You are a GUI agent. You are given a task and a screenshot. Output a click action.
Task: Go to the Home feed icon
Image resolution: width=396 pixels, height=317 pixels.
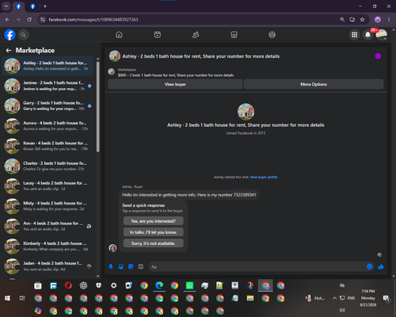point(119,35)
